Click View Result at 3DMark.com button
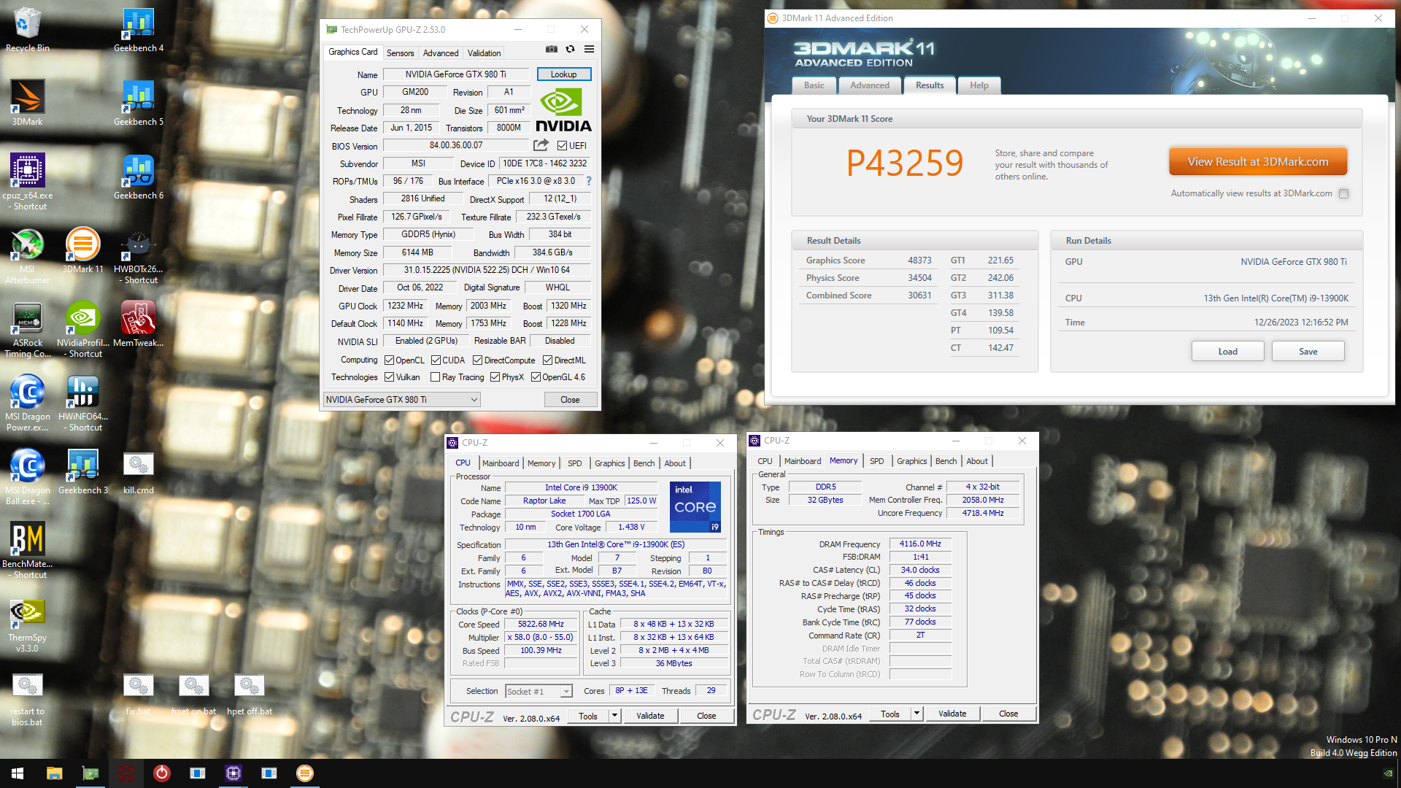1401x788 pixels. click(1258, 162)
